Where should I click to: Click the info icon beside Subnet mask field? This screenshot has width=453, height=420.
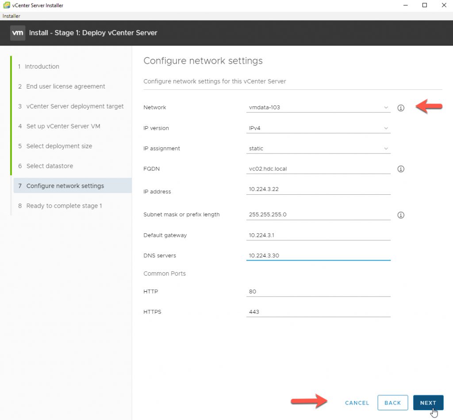401,215
